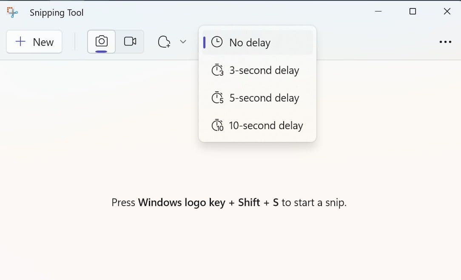Maximize the Snipping Tool window

click(x=413, y=12)
